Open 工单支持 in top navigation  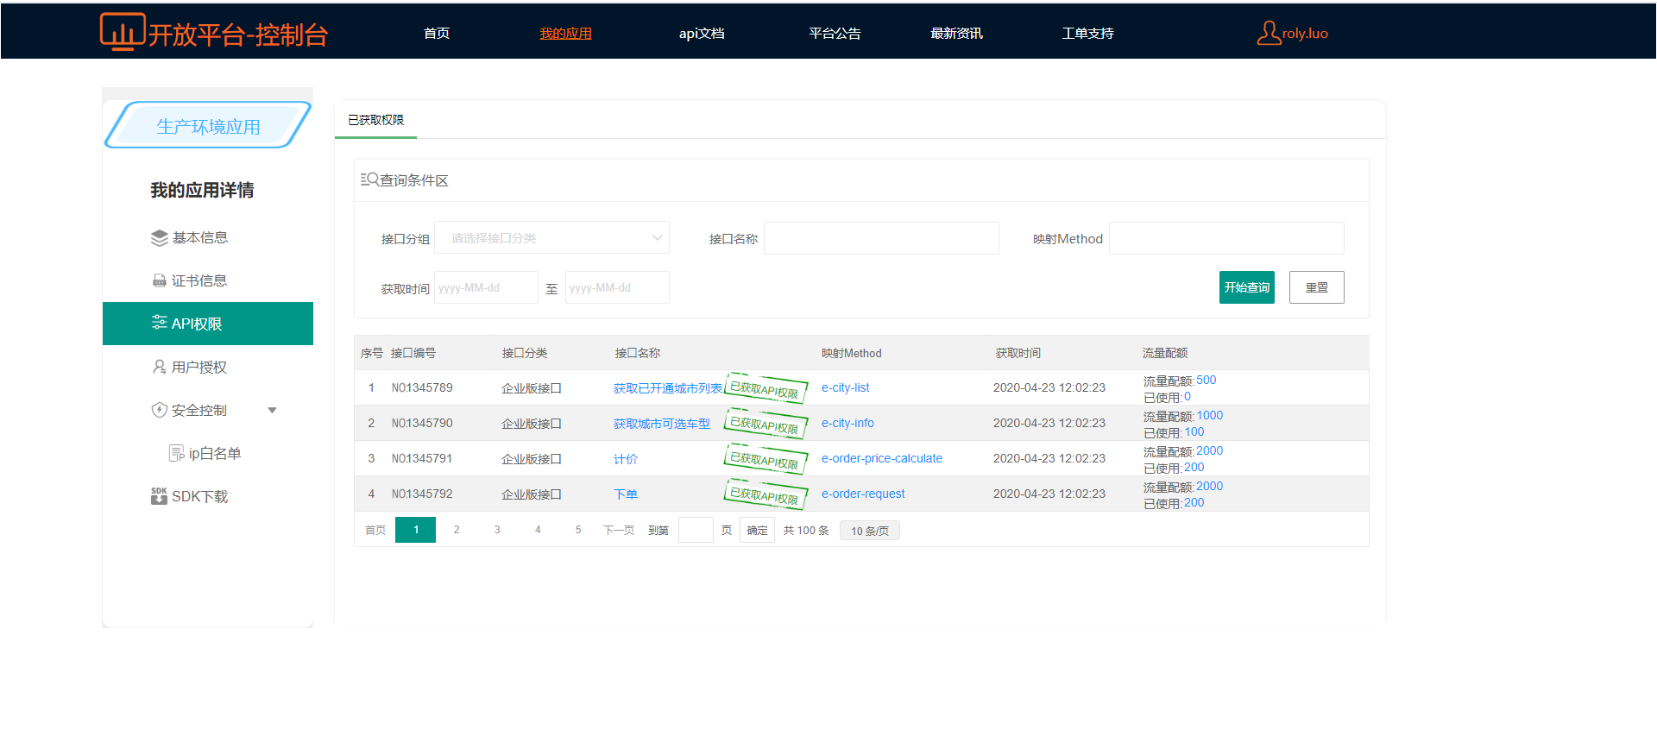[x=1087, y=34]
